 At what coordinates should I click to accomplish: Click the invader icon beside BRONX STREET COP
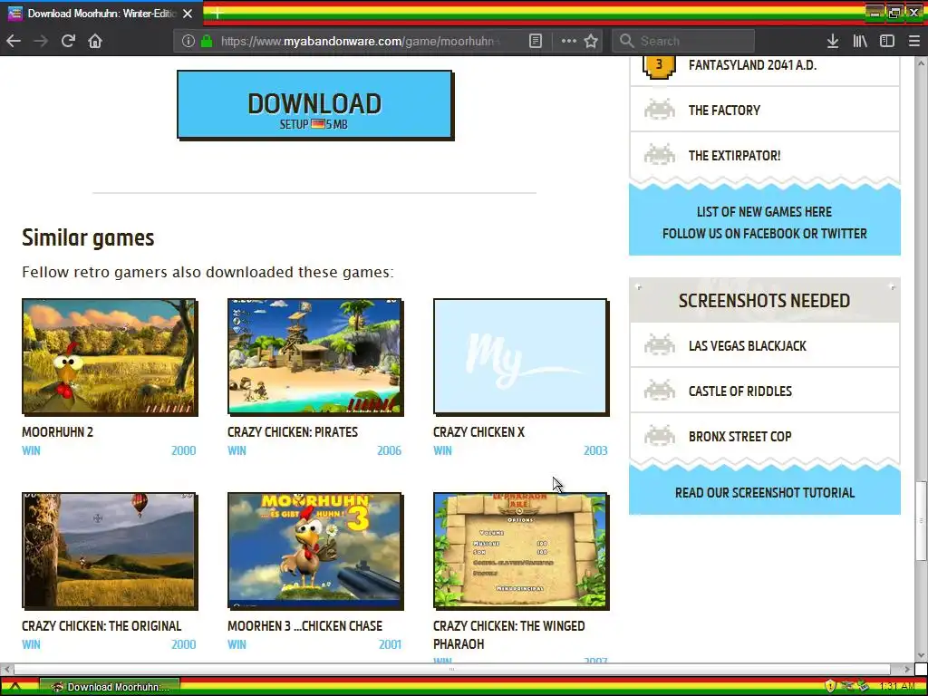tap(660, 436)
